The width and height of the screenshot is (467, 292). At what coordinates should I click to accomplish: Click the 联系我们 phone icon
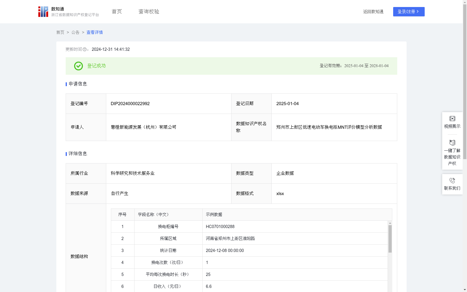[x=452, y=180]
